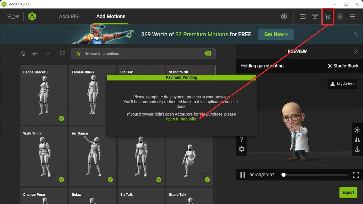Select the Air Dance motion thumbnail
The image size is (363, 204).
[93, 156]
